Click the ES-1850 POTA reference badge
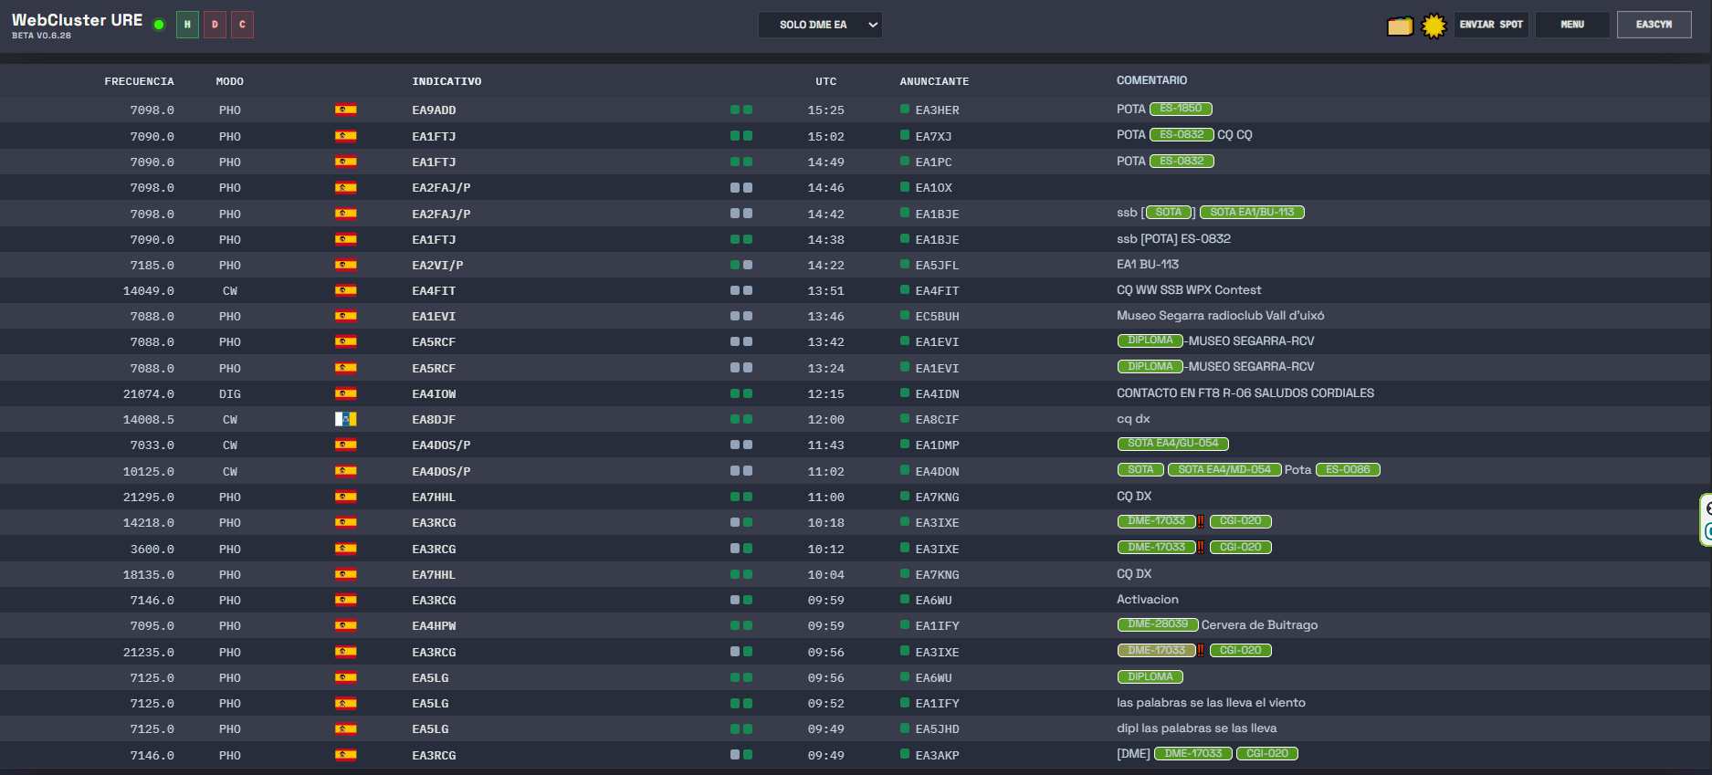Viewport: 1712px width, 775px height. pyautogui.click(x=1180, y=109)
